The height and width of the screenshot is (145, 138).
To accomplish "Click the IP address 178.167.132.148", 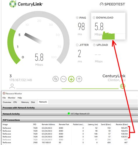I will 21,80.
